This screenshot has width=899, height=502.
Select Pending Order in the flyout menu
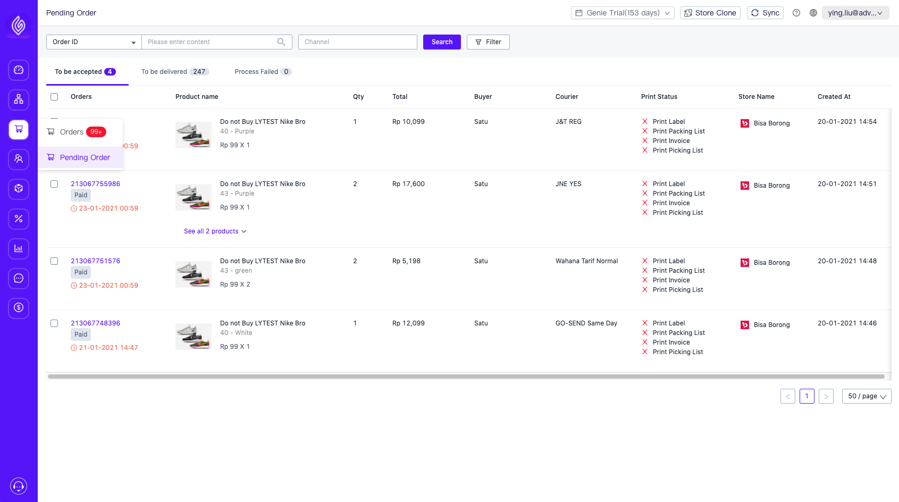85,157
